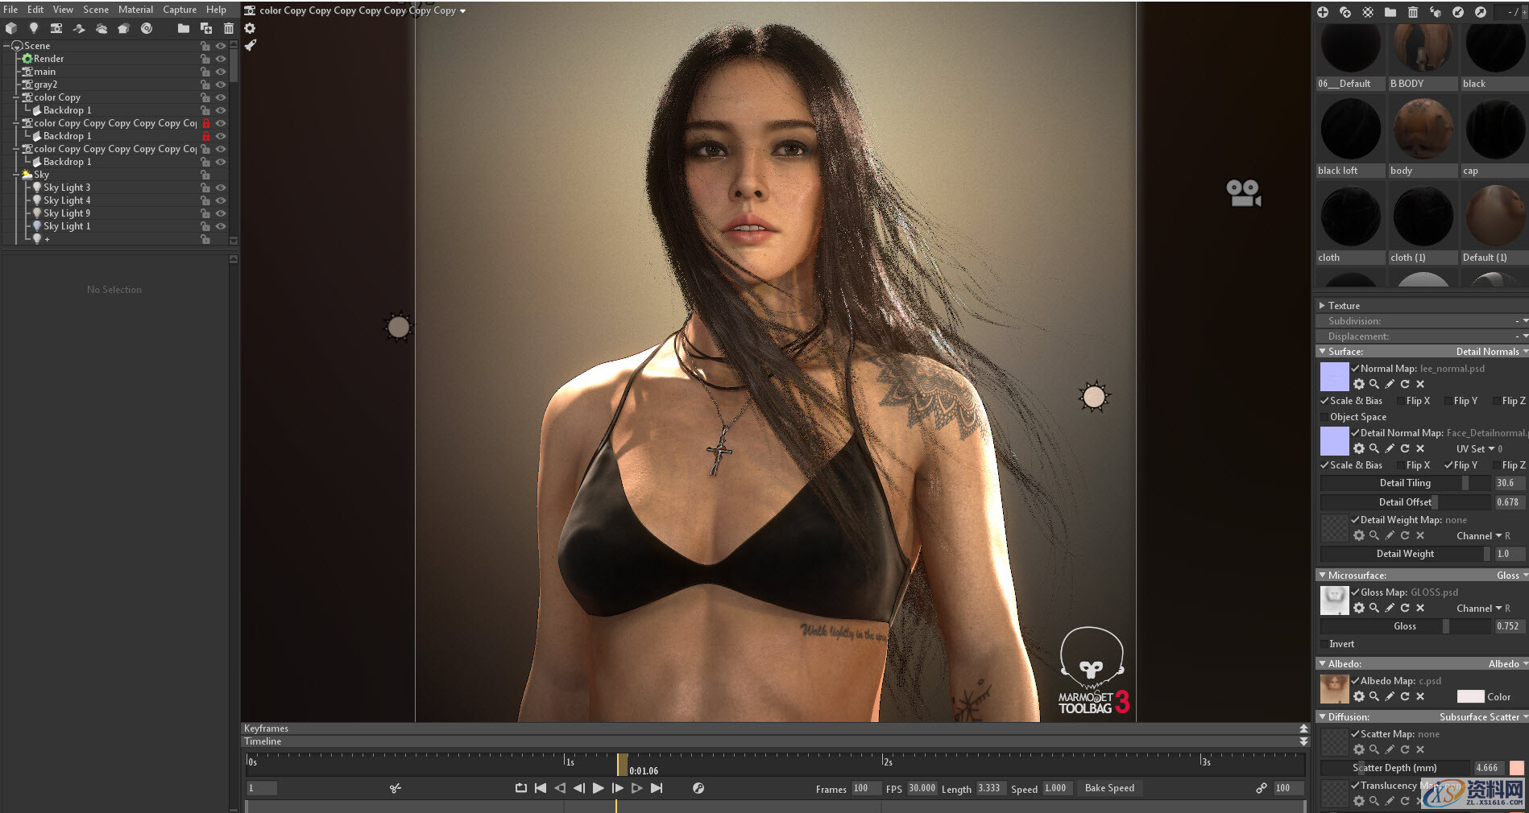
Task: Add a new material with the plus icon
Action: point(1323,12)
